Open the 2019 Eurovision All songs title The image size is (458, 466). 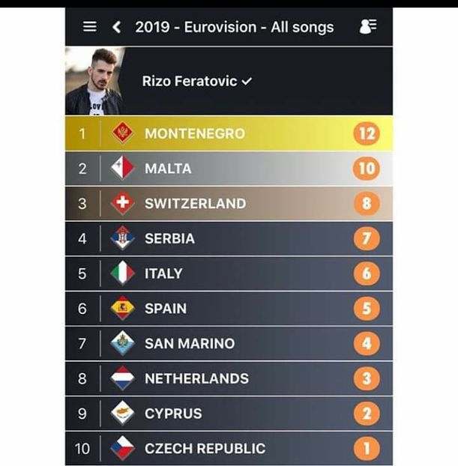coord(234,27)
